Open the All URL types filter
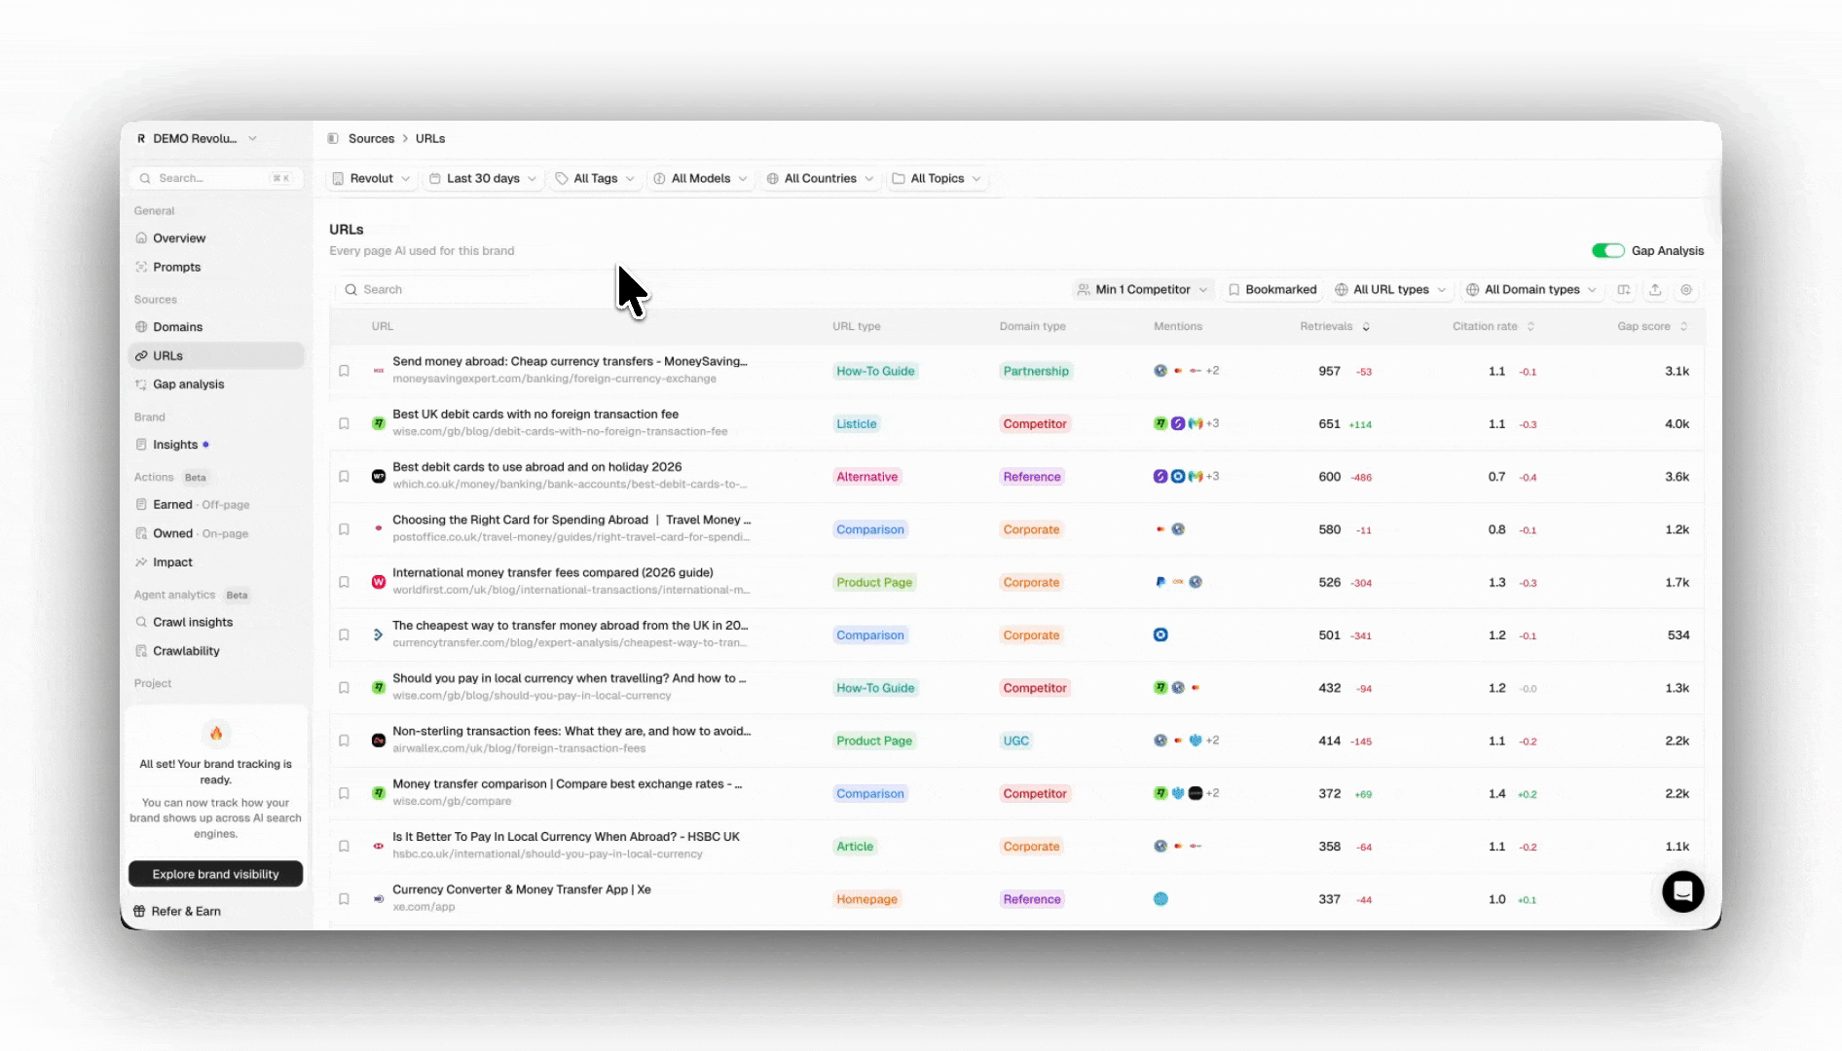The image size is (1842, 1051). pyautogui.click(x=1390, y=290)
